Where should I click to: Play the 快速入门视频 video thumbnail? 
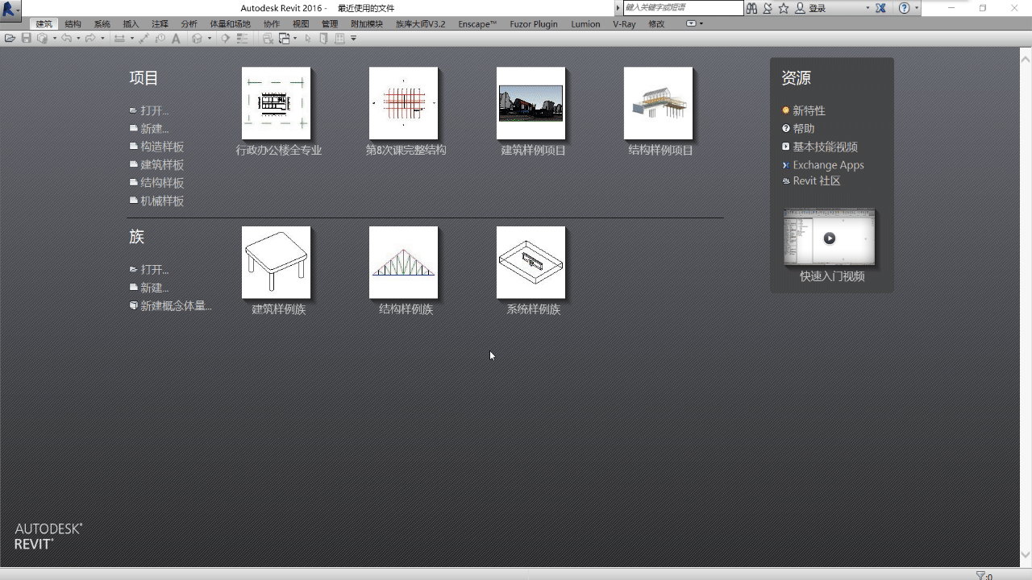[829, 238]
